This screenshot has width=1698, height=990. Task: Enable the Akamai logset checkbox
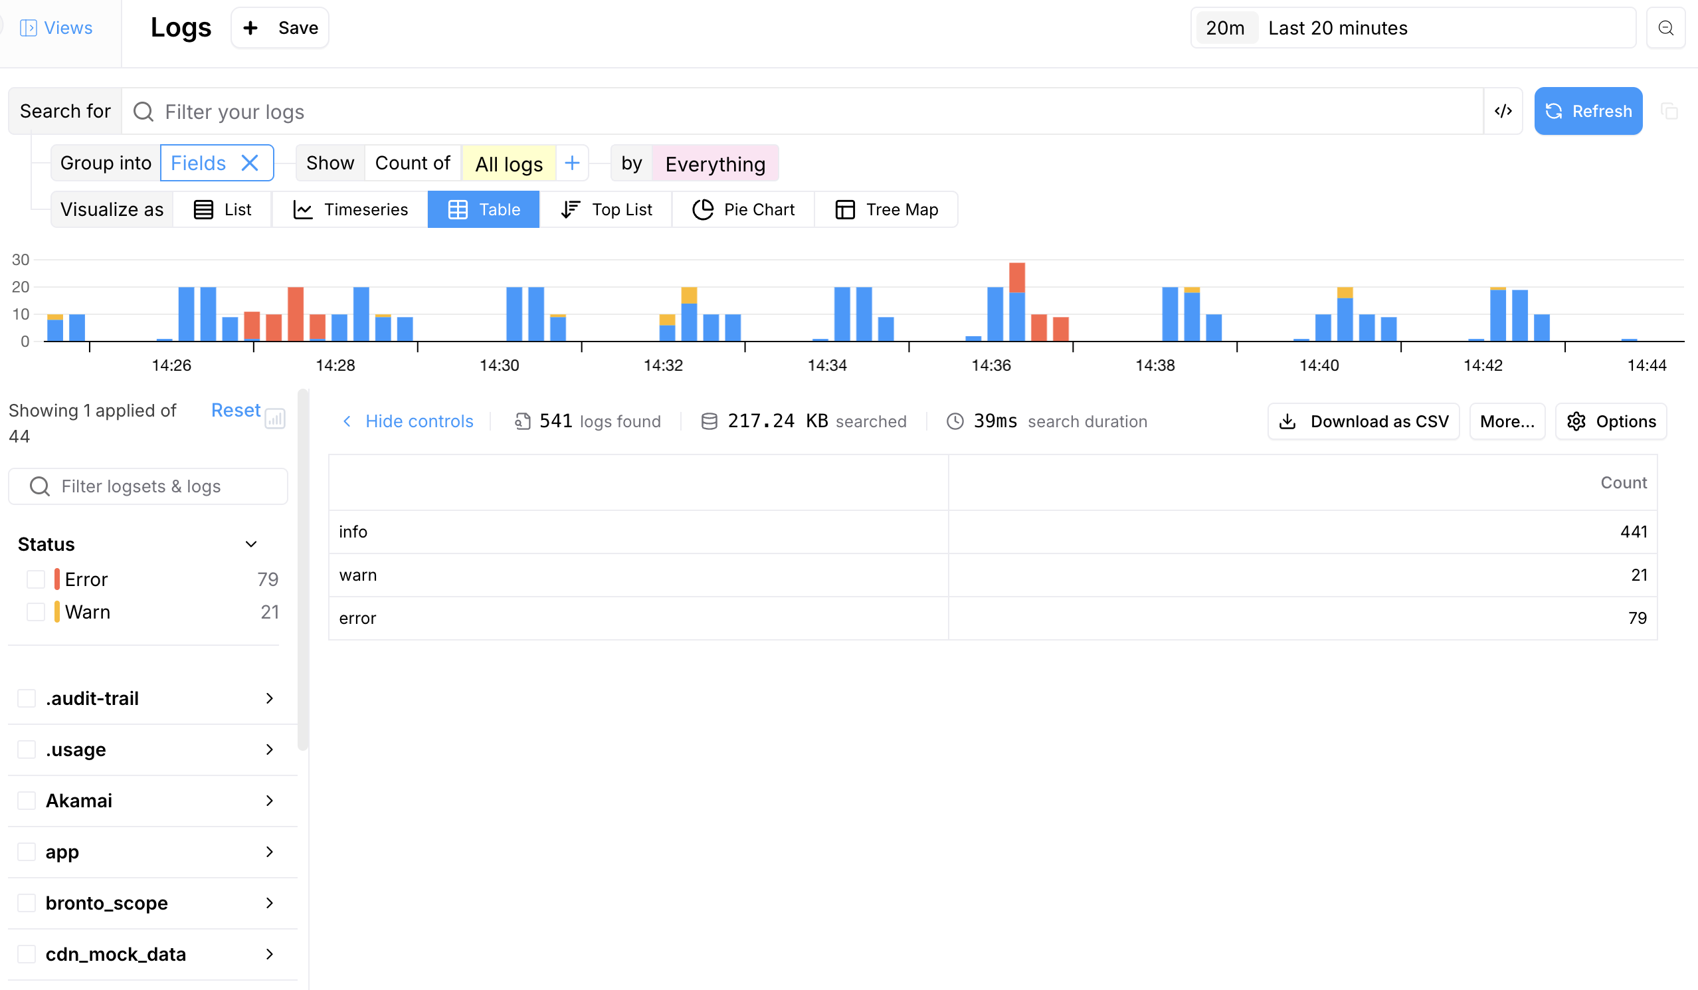[x=27, y=800]
